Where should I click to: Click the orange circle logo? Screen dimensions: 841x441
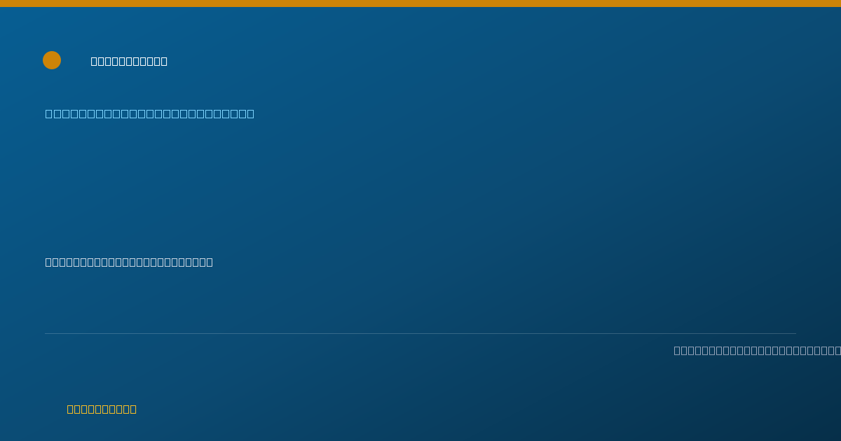52,60
